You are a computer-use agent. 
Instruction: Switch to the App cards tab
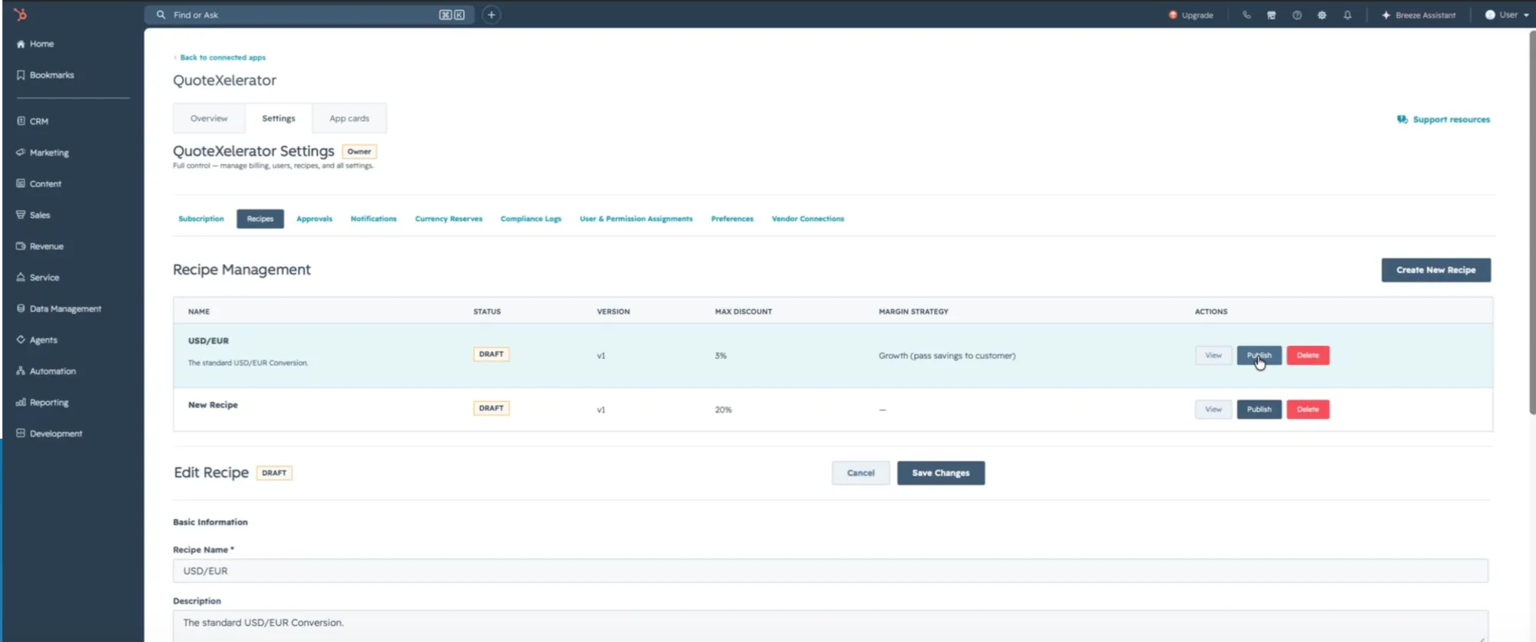(349, 118)
